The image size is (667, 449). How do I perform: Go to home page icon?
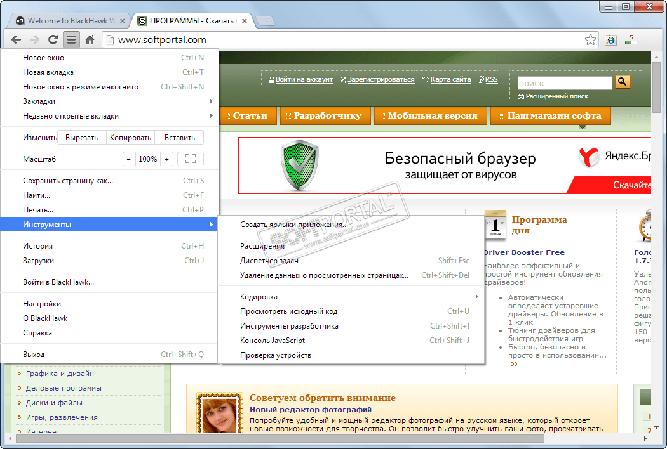[90, 40]
